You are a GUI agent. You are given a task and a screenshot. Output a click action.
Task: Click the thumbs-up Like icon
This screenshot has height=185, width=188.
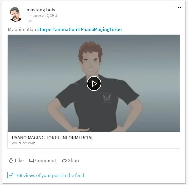(11, 160)
